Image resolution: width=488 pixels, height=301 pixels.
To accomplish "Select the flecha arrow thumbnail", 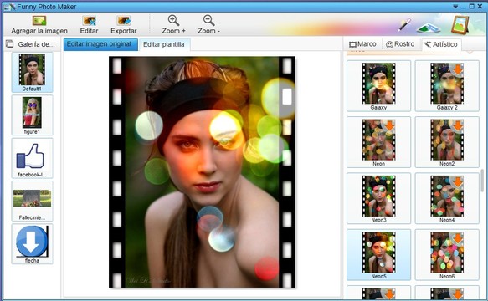I will pyautogui.click(x=32, y=244).
